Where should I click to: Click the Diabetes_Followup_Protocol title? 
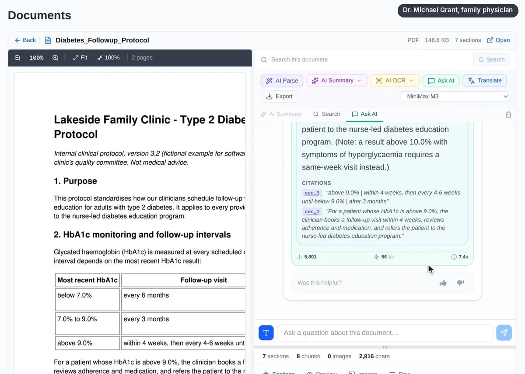pyautogui.click(x=102, y=40)
